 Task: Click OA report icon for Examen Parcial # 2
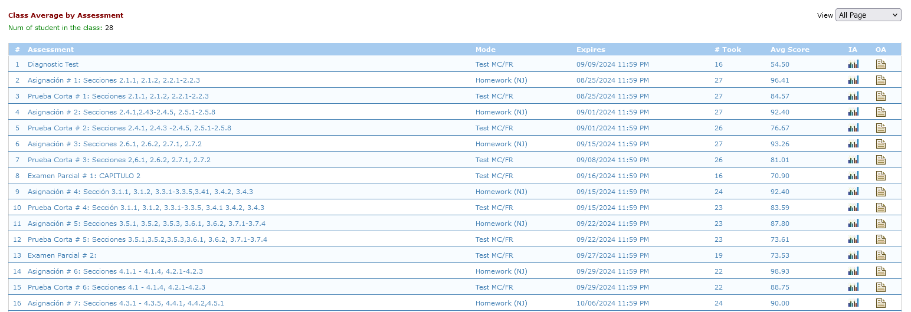[881, 255]
